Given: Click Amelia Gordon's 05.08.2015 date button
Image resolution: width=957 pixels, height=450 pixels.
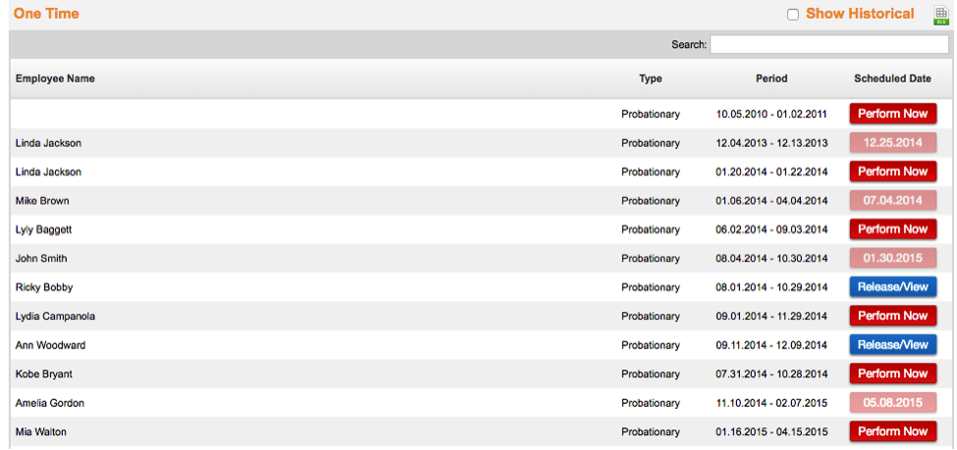Looking at the screenshot, I should [x=892, y=403].
